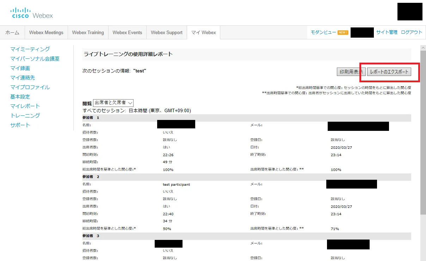
Task: Click the vertical page scrollbar
Action: click(x=423, y=141)
